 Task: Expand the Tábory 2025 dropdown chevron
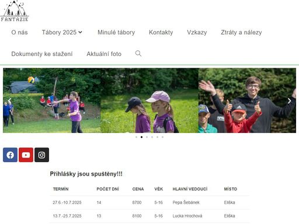[x=80, y=32]
